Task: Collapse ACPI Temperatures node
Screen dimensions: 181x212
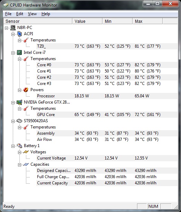Action: point(19,40)
